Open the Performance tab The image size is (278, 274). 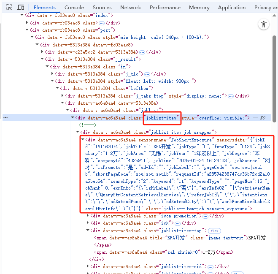[x=165, y=8]
